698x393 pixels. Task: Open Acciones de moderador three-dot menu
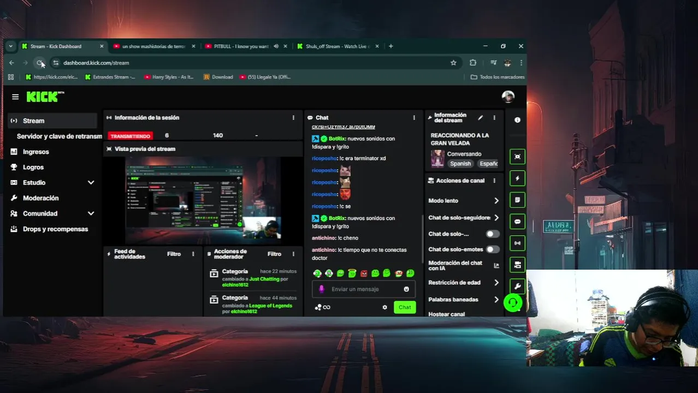pyautogui.click(x=293, y=254)
